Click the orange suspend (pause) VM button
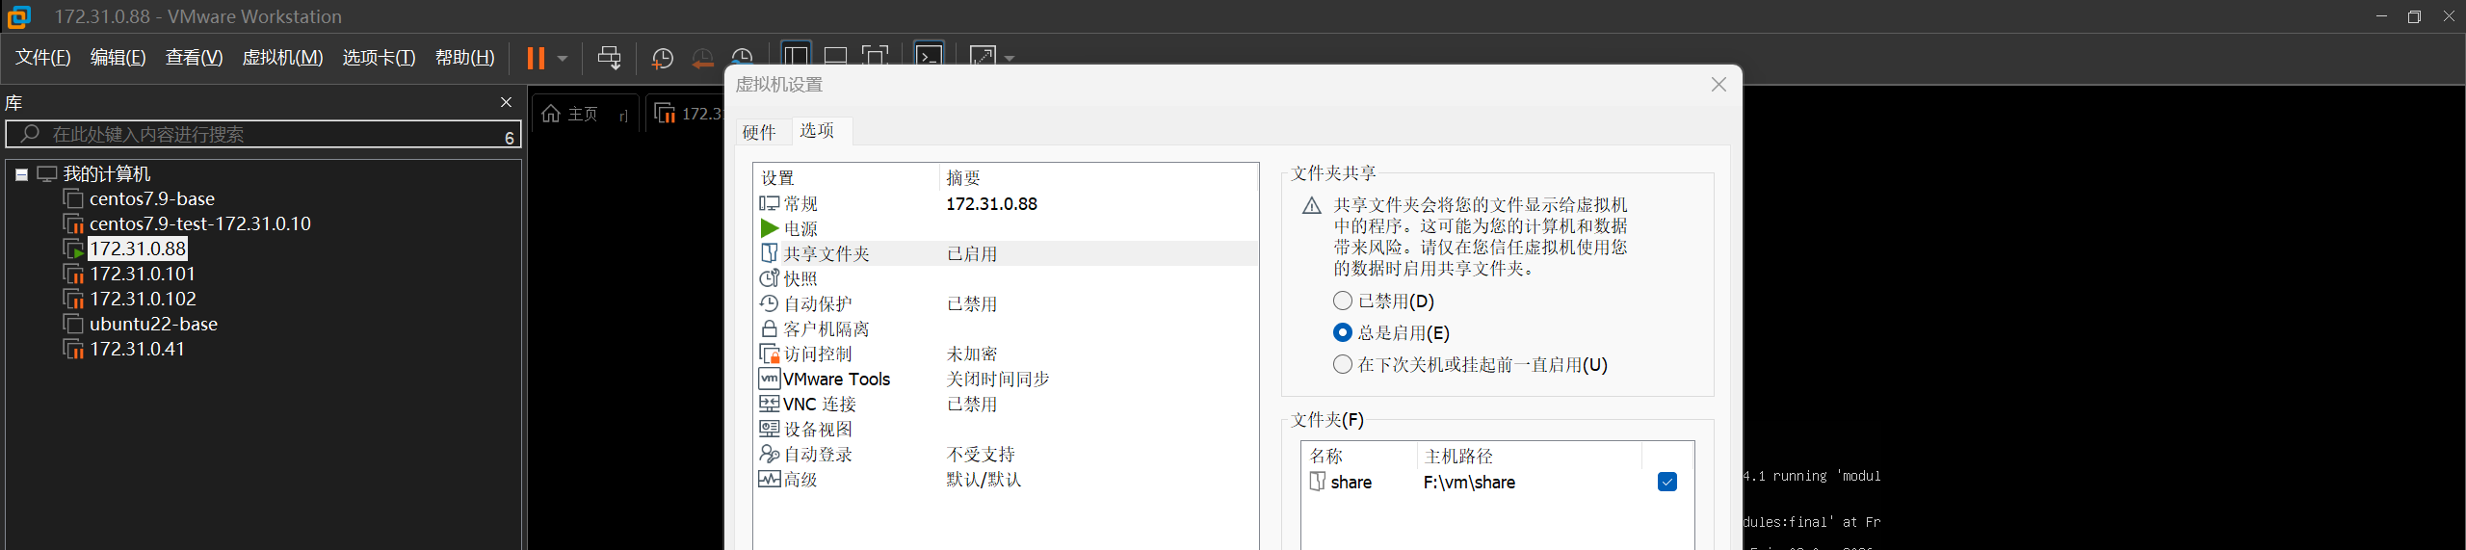2466x550 pixels. pos(535,58)
